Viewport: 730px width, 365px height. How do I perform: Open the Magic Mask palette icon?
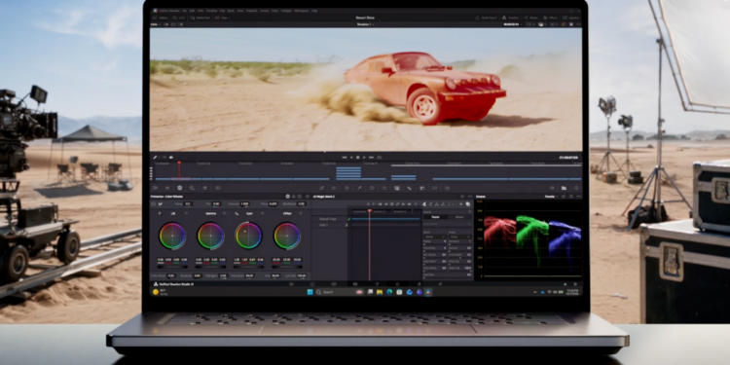(397, 188)
